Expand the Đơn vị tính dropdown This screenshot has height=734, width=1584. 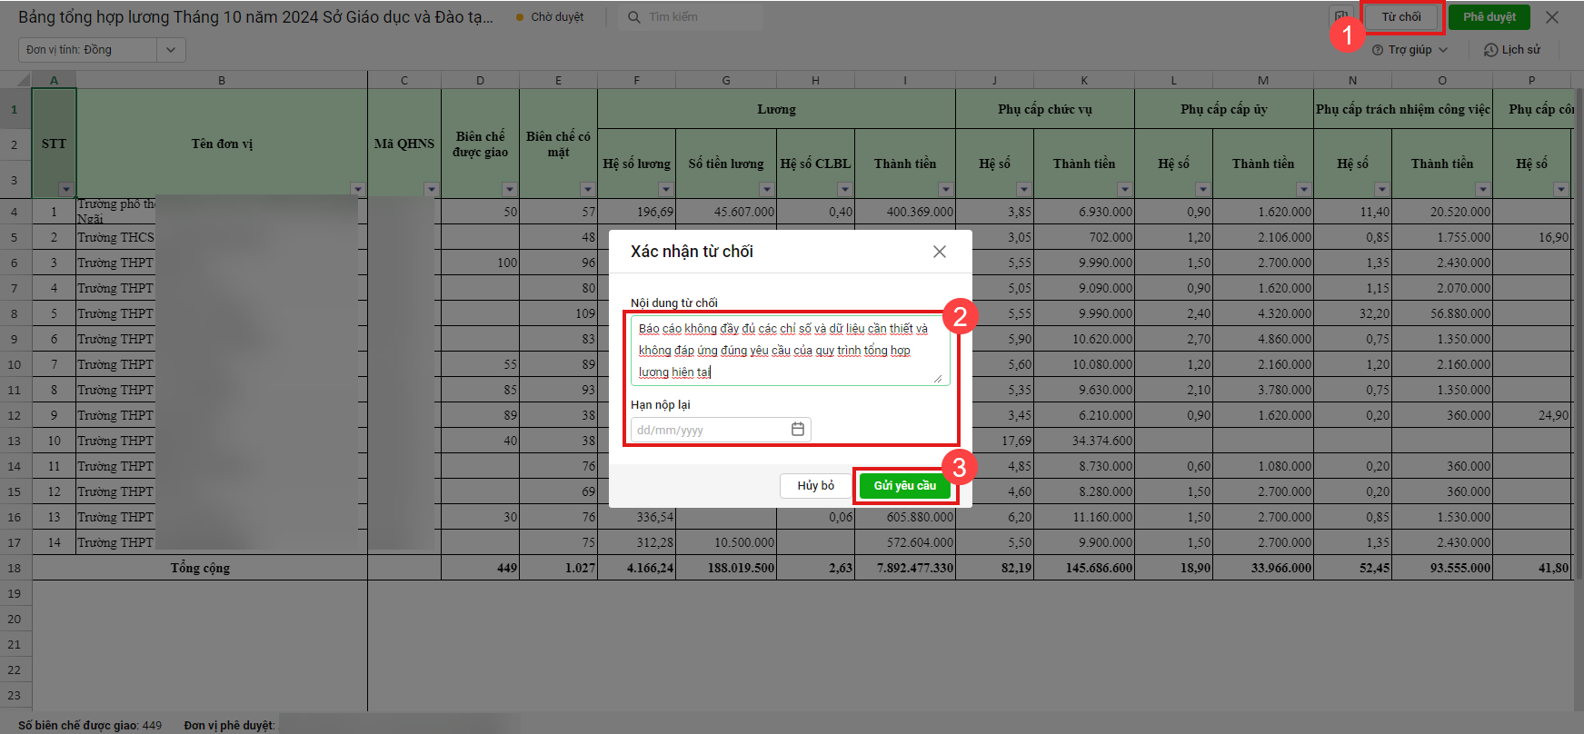[171, 50]
